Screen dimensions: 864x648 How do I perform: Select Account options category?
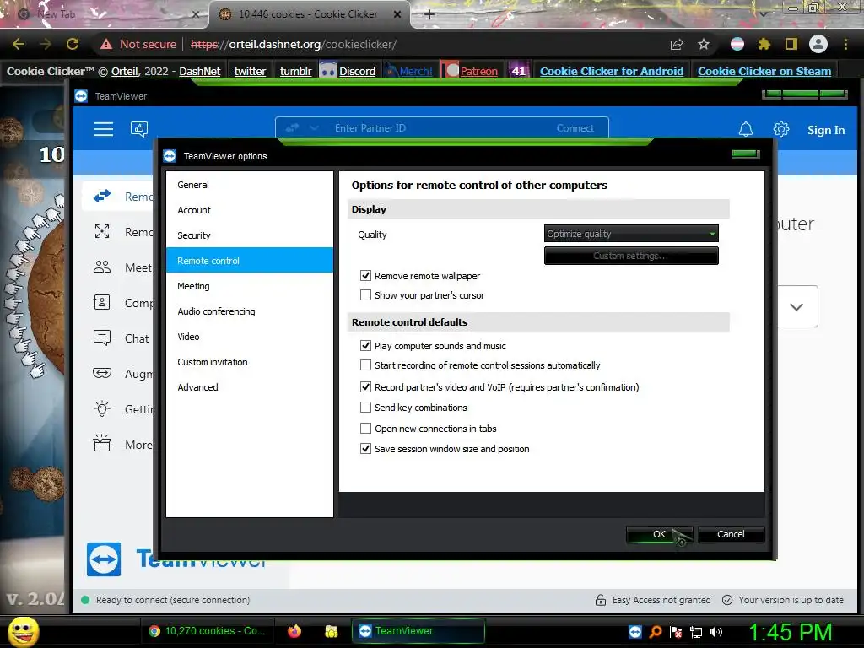pyautogui.click(x=249, y=210)
